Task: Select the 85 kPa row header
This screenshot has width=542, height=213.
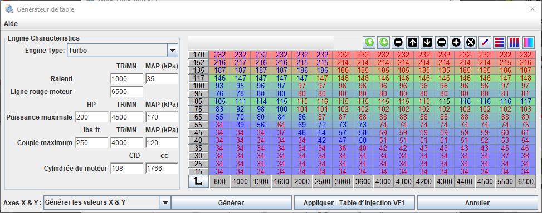Action: 198,101
